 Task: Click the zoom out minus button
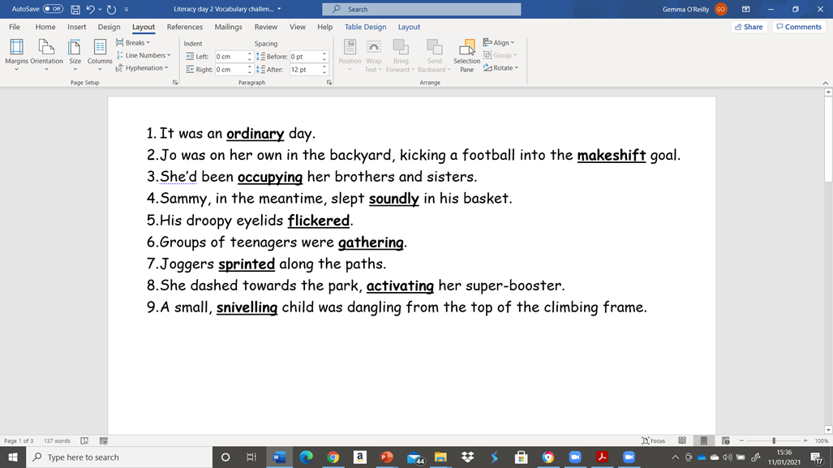click(741, 441)
